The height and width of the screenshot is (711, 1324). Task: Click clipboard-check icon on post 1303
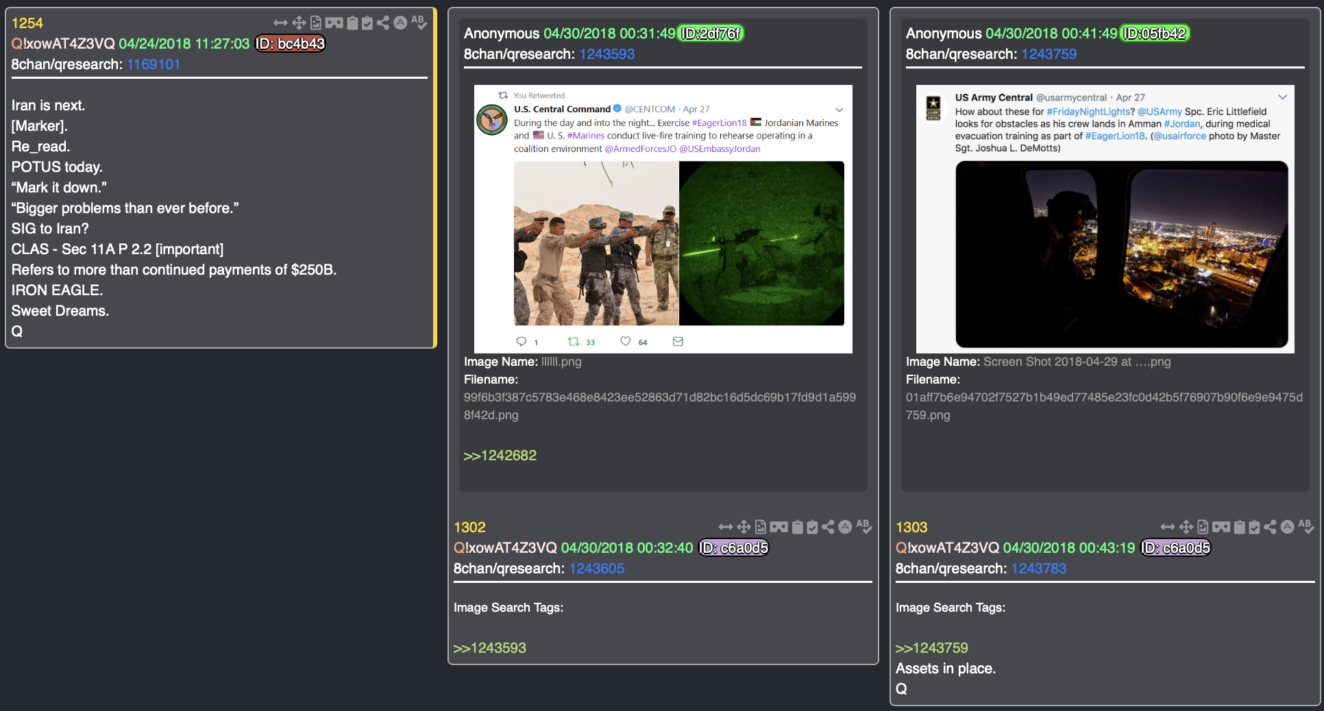click(1254, 527)
